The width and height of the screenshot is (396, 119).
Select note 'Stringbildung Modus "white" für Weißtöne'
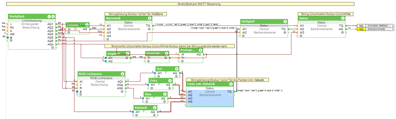[x=136, y=14]
